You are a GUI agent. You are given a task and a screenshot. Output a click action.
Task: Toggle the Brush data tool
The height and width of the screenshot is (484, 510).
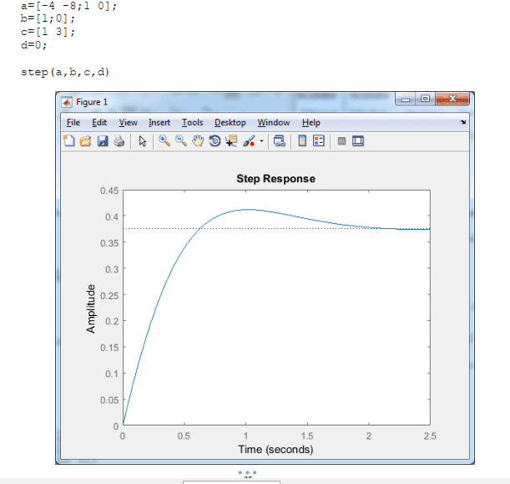[249, 141]
